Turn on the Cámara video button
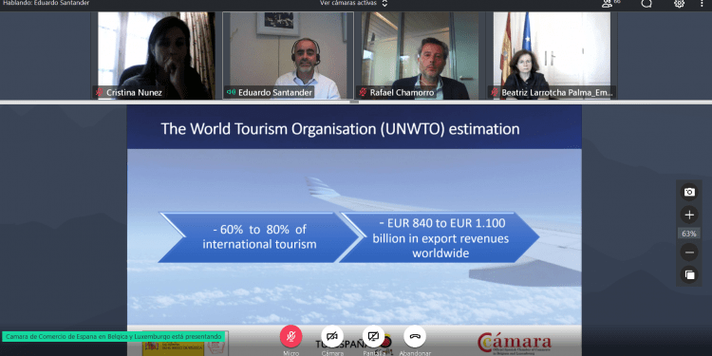The image size is (712, 356). click(332, 336)
